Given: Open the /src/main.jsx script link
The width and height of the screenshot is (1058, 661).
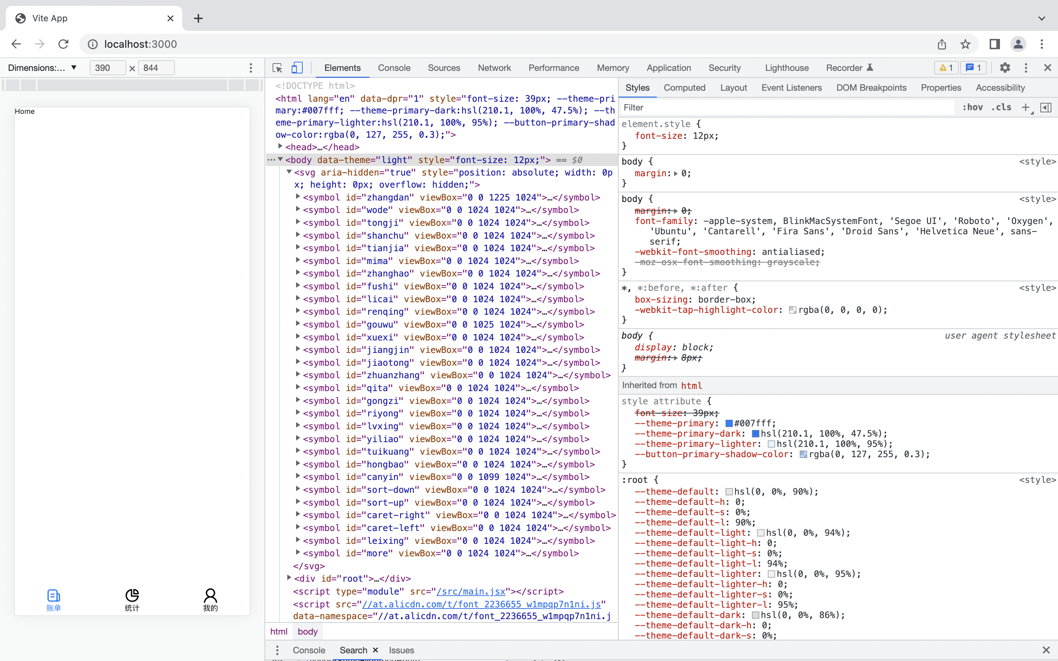Looking at the screenshot, I should coord(471,592).
